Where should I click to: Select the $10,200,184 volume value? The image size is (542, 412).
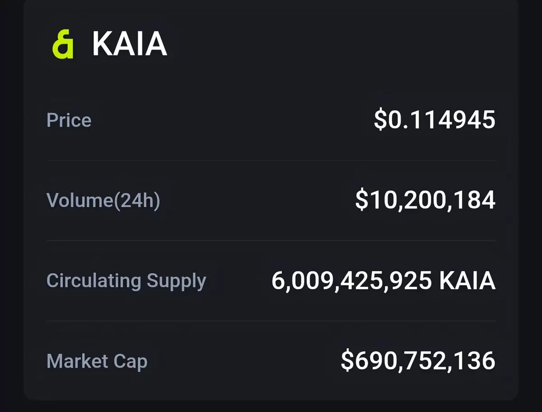coord(425,200)
